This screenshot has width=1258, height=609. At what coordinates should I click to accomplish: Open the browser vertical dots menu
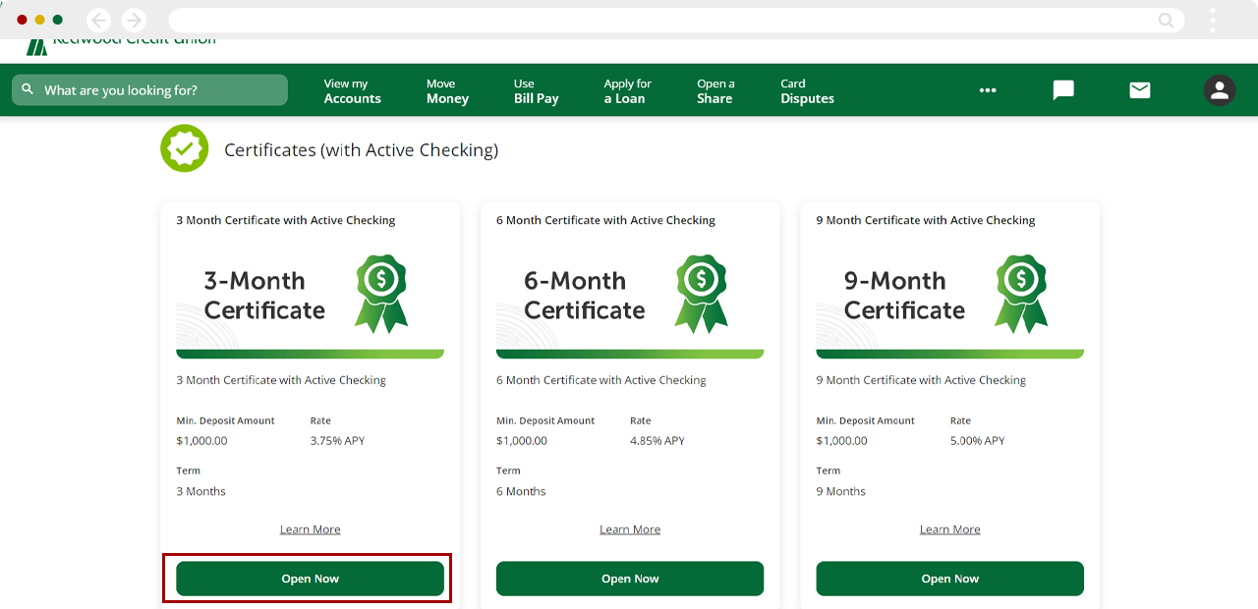1213,20
